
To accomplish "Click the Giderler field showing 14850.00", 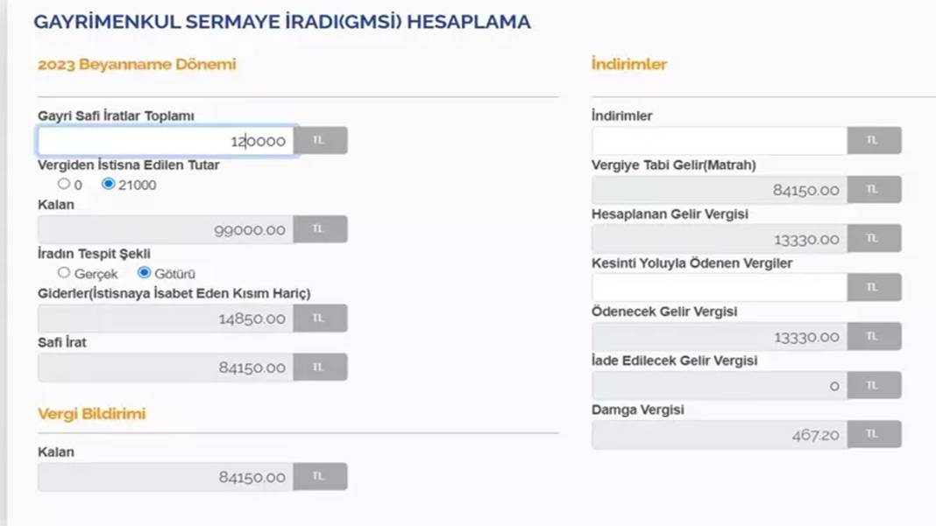I will (x=166, y=319).
